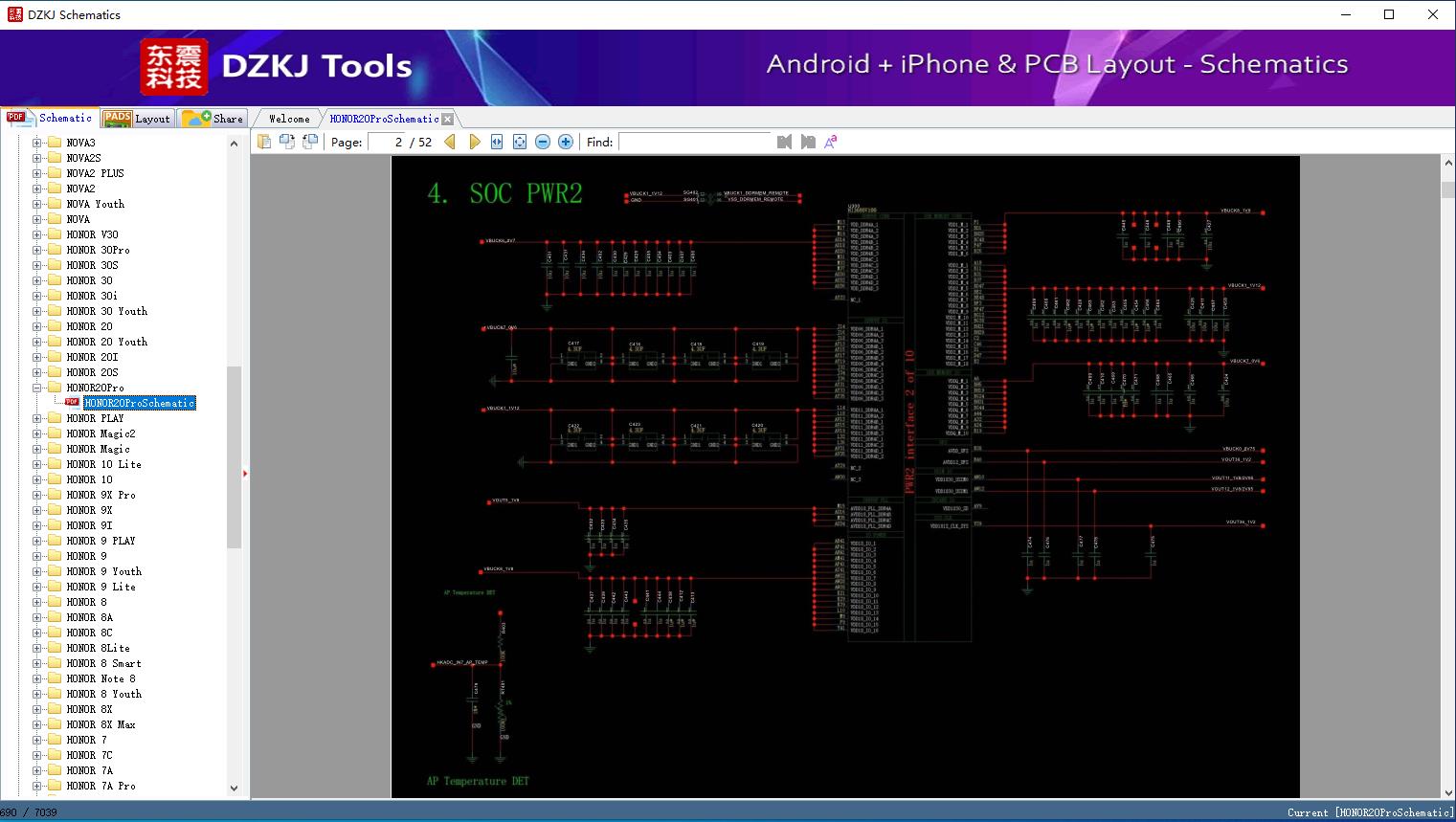Open the Share tab

[213, 119]
